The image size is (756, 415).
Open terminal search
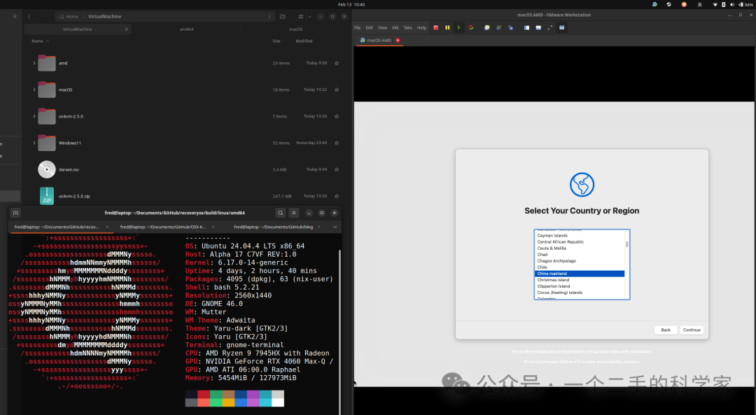pyautogui.click(x=280, y=213)
